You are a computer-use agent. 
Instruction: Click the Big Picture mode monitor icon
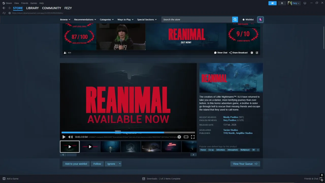coord(305,3)
